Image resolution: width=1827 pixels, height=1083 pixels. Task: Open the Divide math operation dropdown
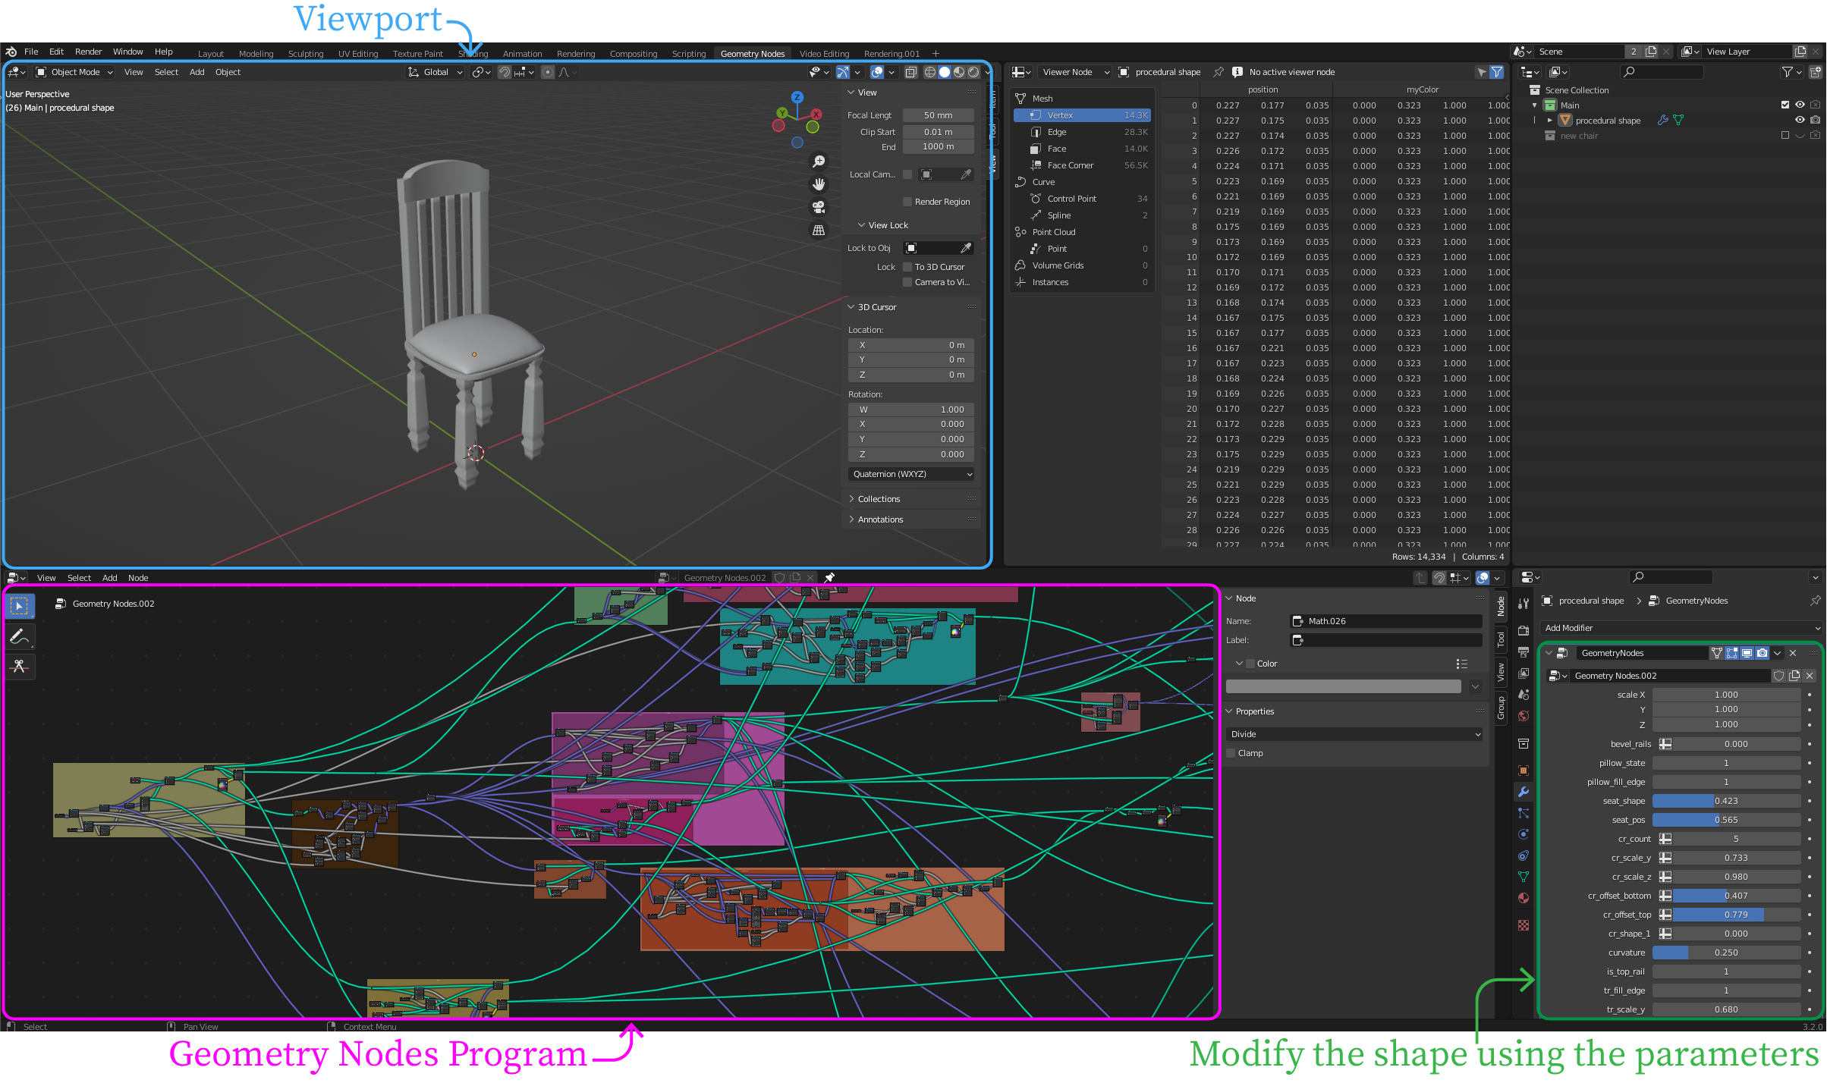(x=1354, y=734)
